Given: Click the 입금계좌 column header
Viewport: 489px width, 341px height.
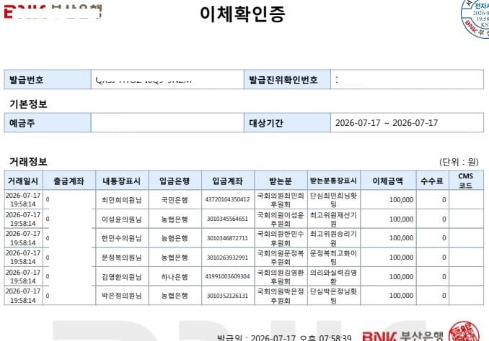Looking at the screenshot, I should pyautogui.click(x=228, y=181).
